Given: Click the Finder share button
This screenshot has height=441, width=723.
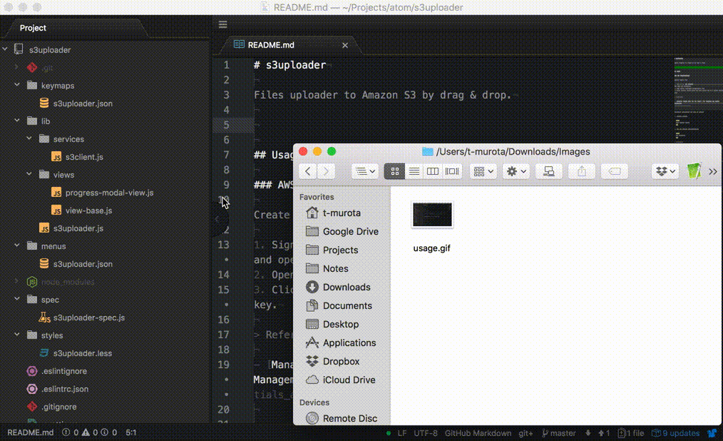Looking at the screenshot, I should 581,171.
